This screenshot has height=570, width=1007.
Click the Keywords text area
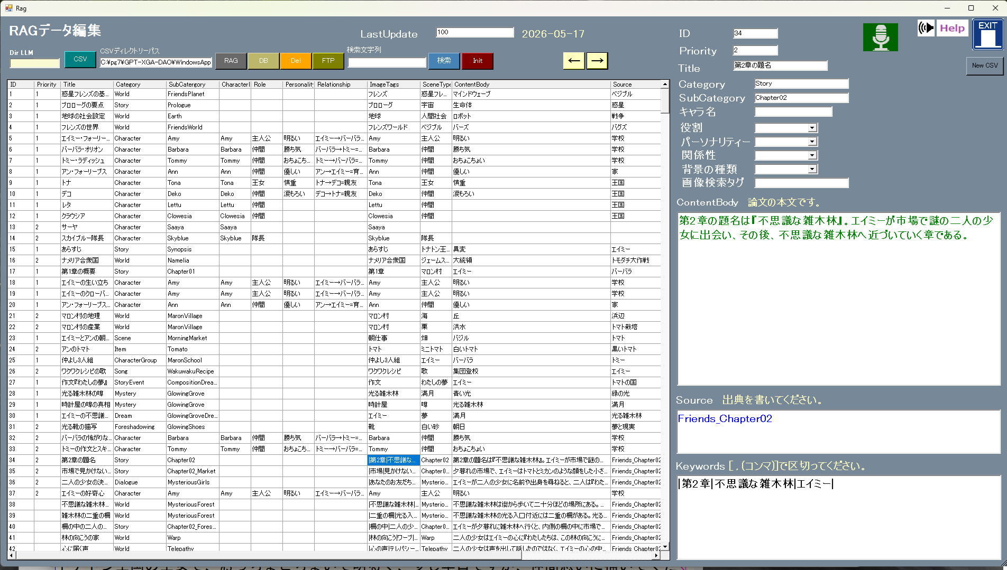839,518
